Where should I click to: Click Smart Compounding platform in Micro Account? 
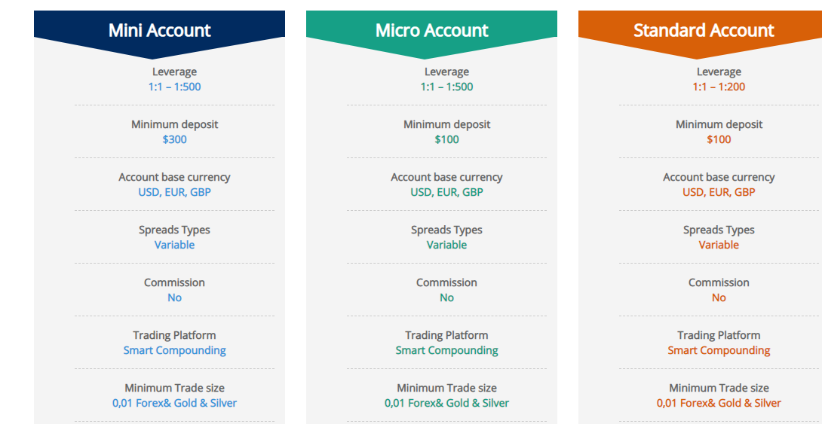[x=446, y=350]
